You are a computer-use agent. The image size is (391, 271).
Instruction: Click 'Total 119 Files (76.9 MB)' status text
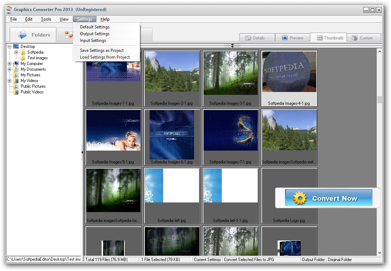click(x=107, y=260)
